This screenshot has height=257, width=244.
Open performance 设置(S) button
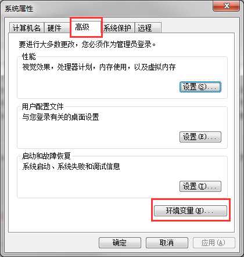pyautogui.click(x=200, y=87)
